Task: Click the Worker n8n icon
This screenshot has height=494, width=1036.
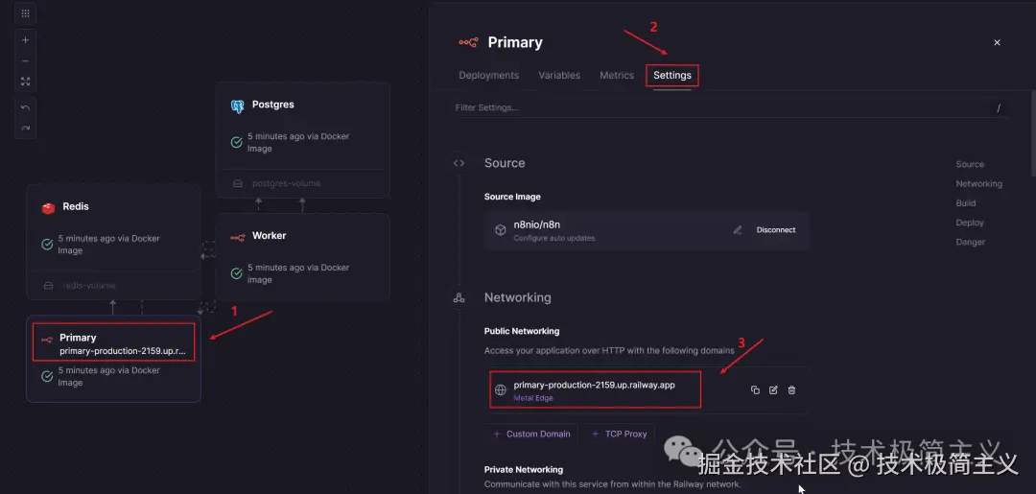Action: 238,237
